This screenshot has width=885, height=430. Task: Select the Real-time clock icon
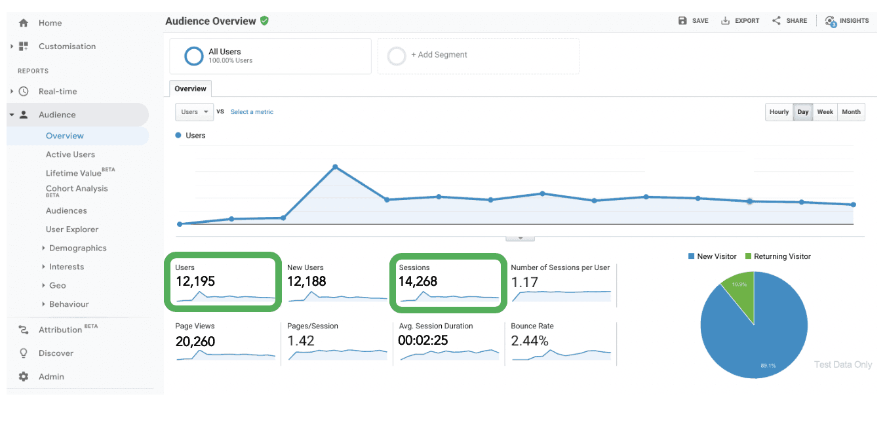(x=24, y=91)
